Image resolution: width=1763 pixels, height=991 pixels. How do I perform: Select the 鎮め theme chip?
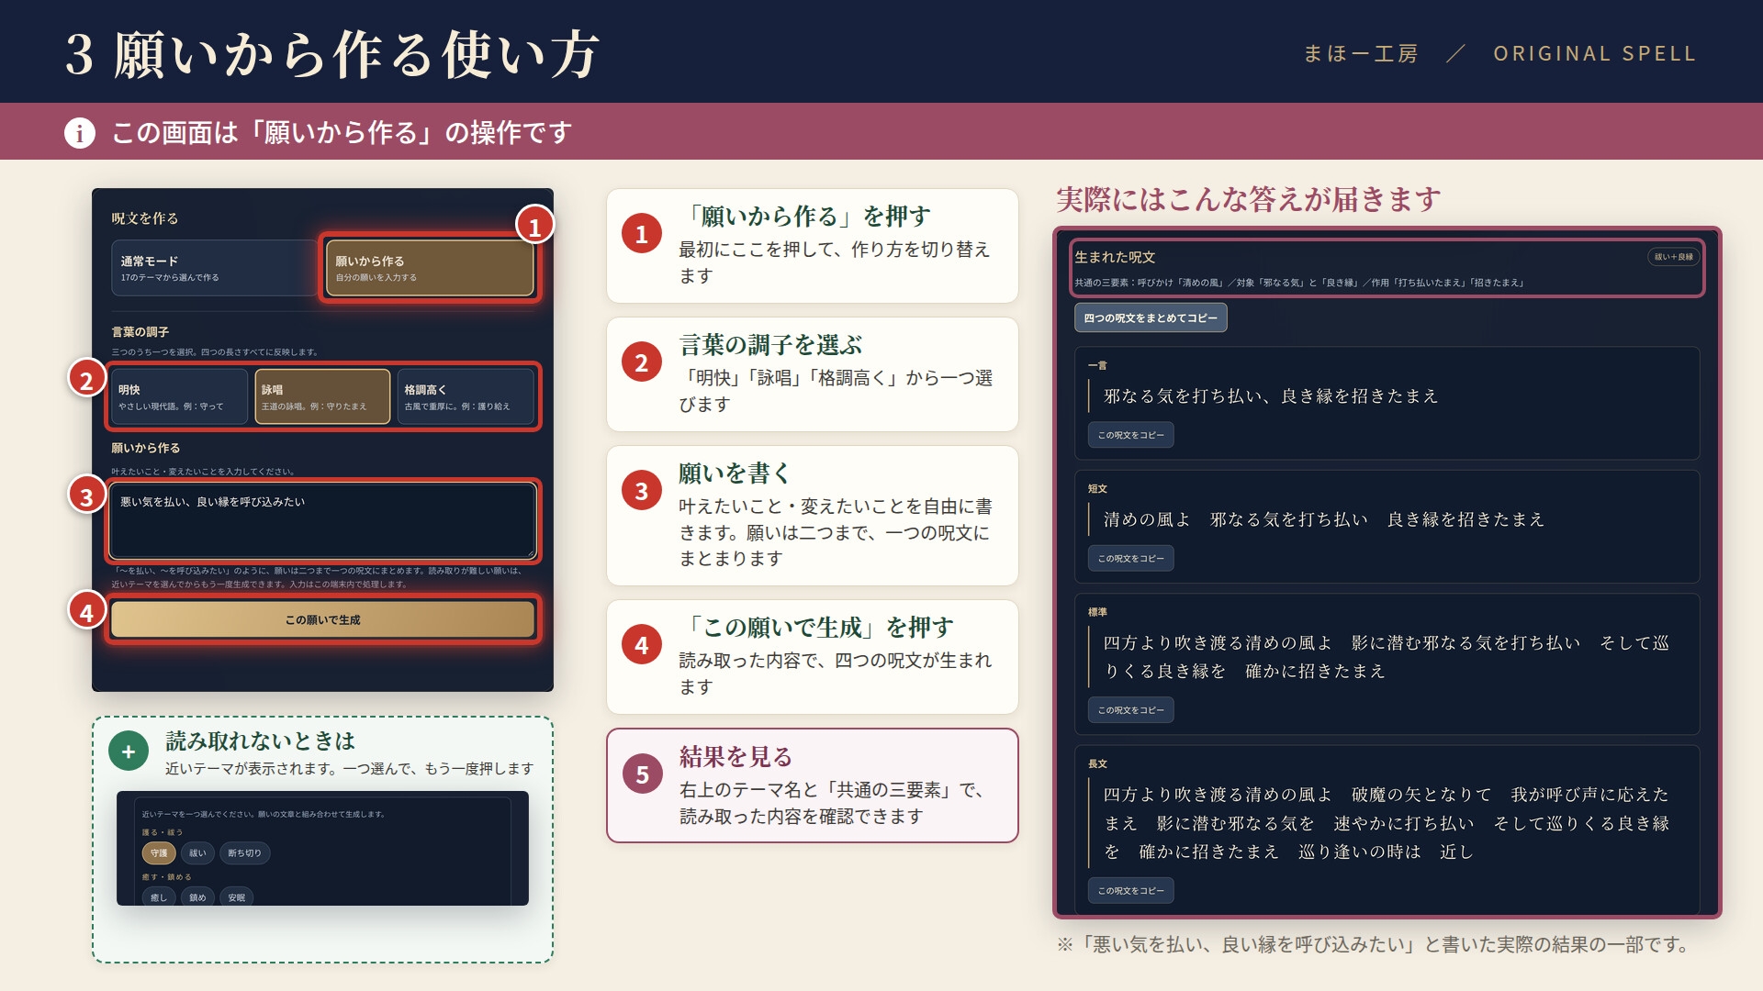(x=197, y=896)
